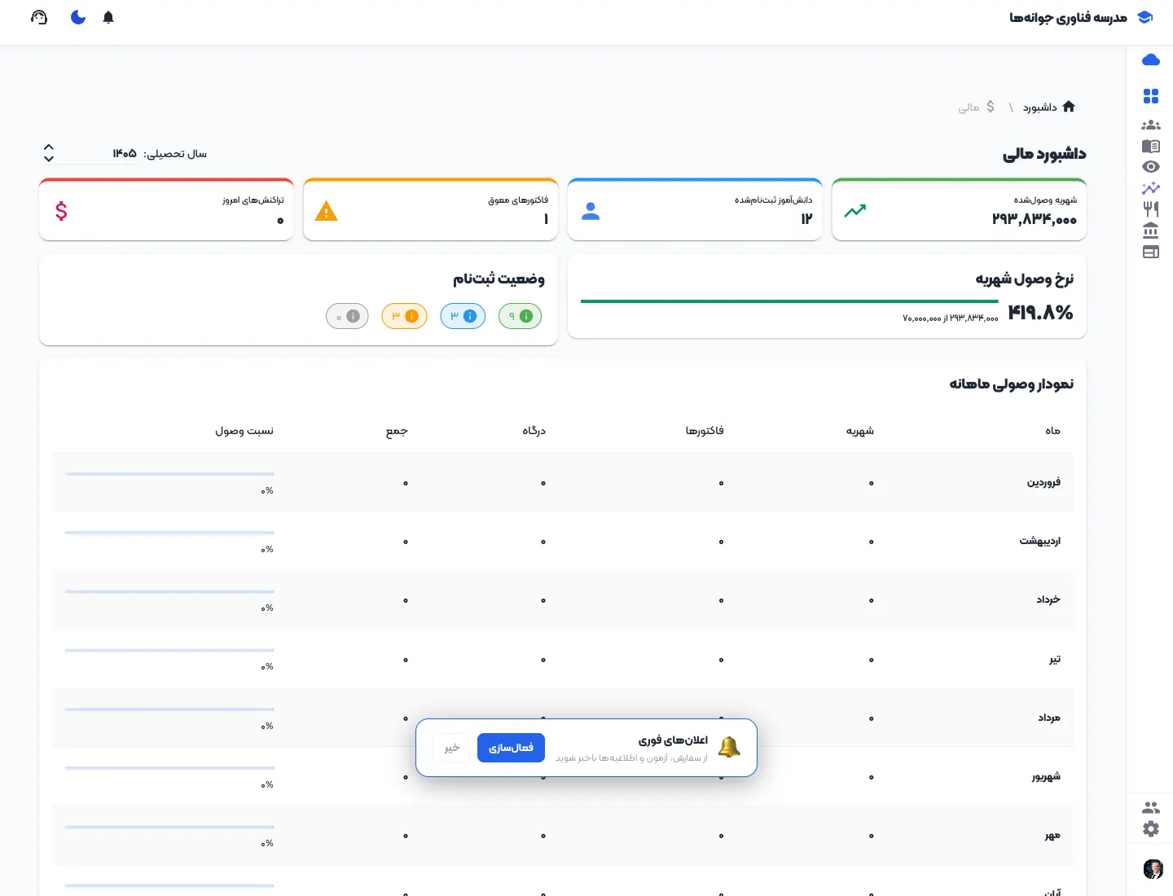Open the dashboard grid icon in sidebar
This screenshot has width=1173, height=896.
tap(1150, 96)
